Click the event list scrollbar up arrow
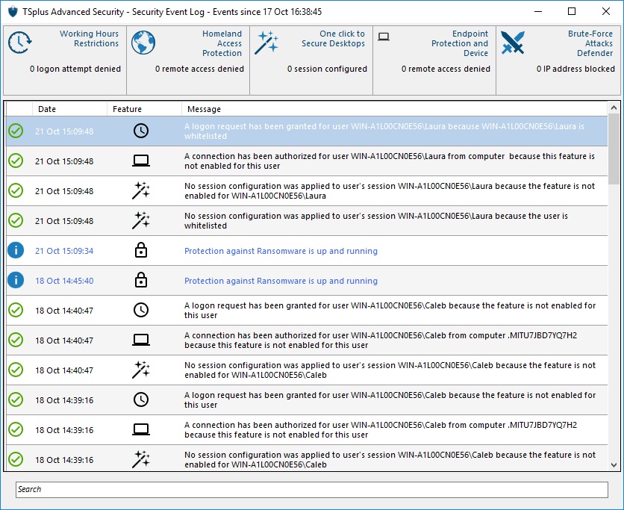Screen dimensions: 624x510 point(614,108)
